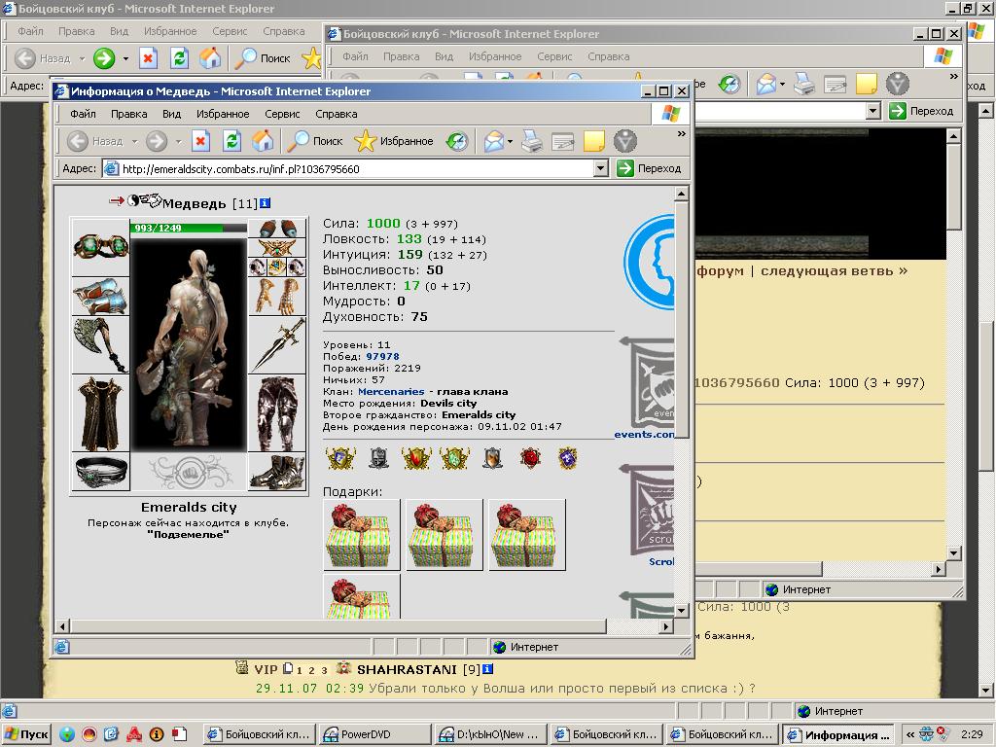Expand the address bar URL dropdown
Viewport: 996px width, 747px height.
(x=601, y=169)
